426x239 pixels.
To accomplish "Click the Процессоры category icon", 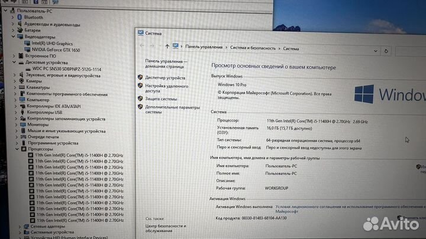I will [24, 149].
